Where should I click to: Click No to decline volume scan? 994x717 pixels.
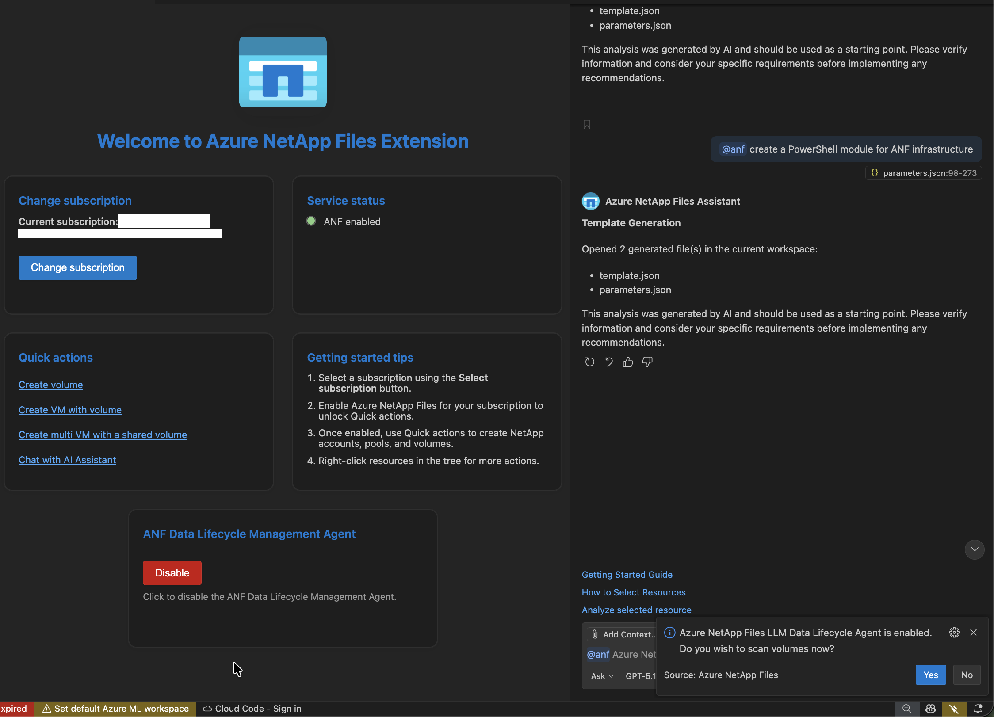click(967, 675)
